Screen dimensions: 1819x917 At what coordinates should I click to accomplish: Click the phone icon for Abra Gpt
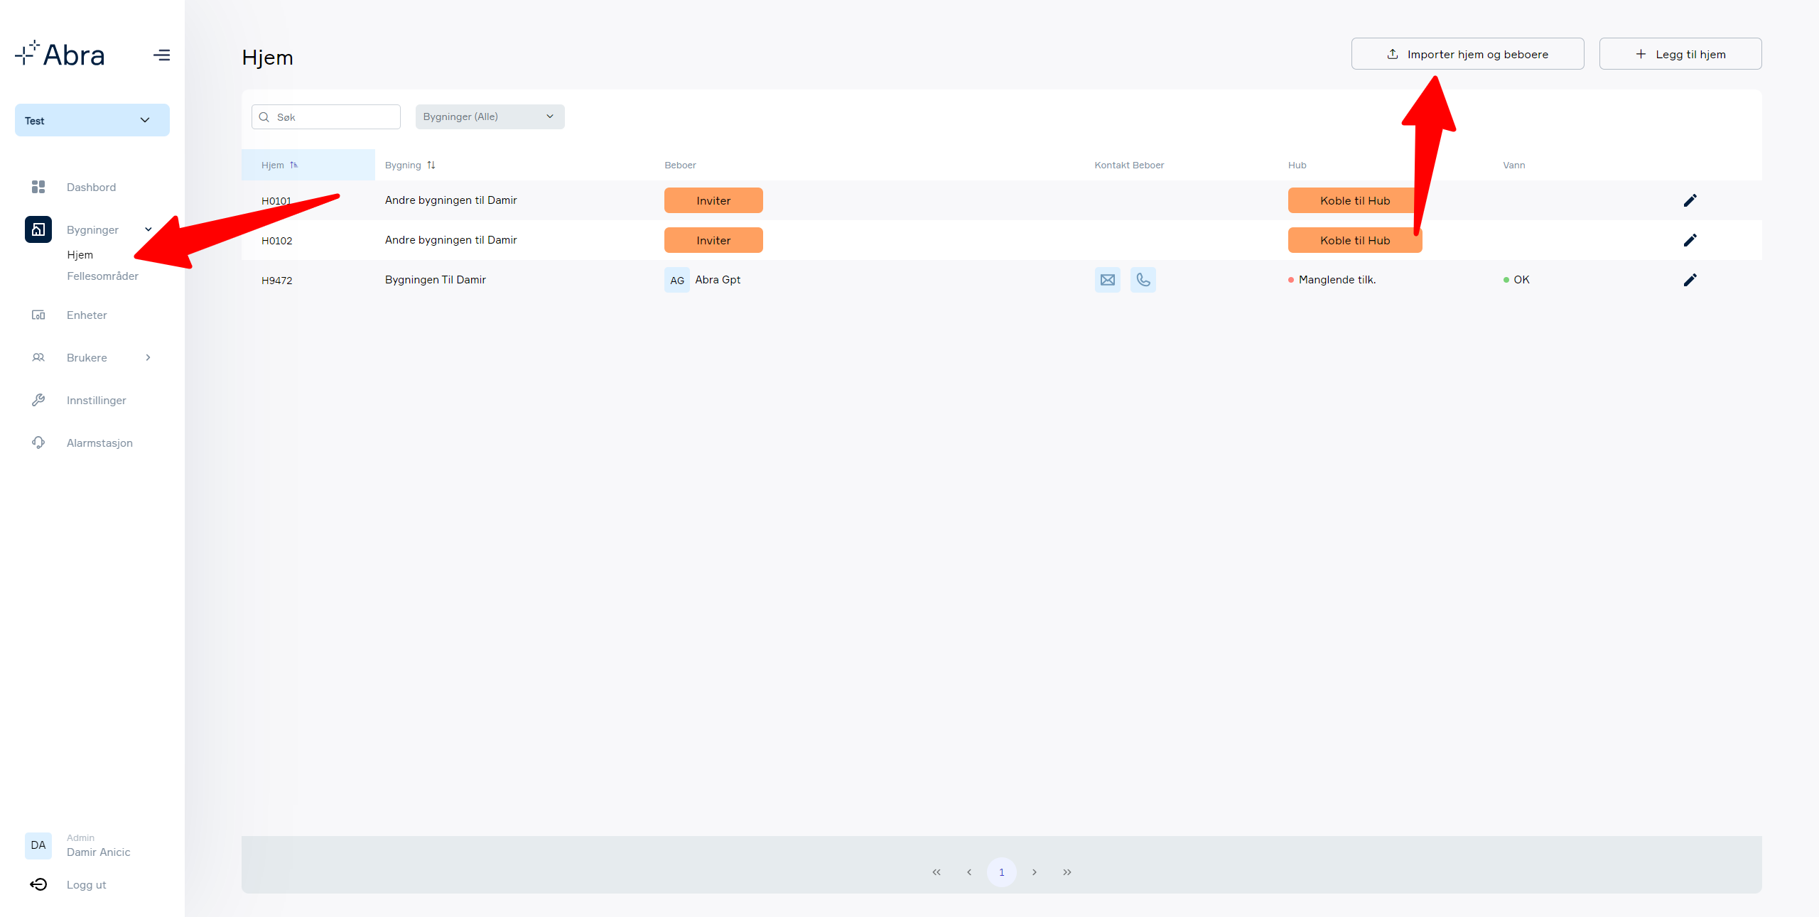pyautogui.click(x=1143, y=280)
